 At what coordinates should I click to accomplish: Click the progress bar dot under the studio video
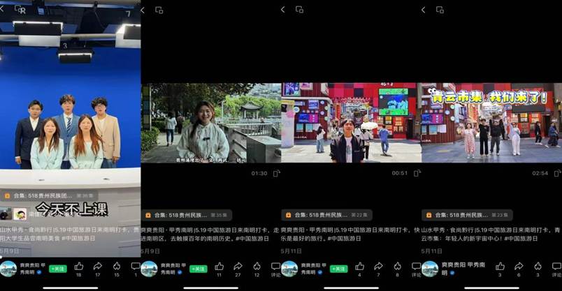(1, 257)
